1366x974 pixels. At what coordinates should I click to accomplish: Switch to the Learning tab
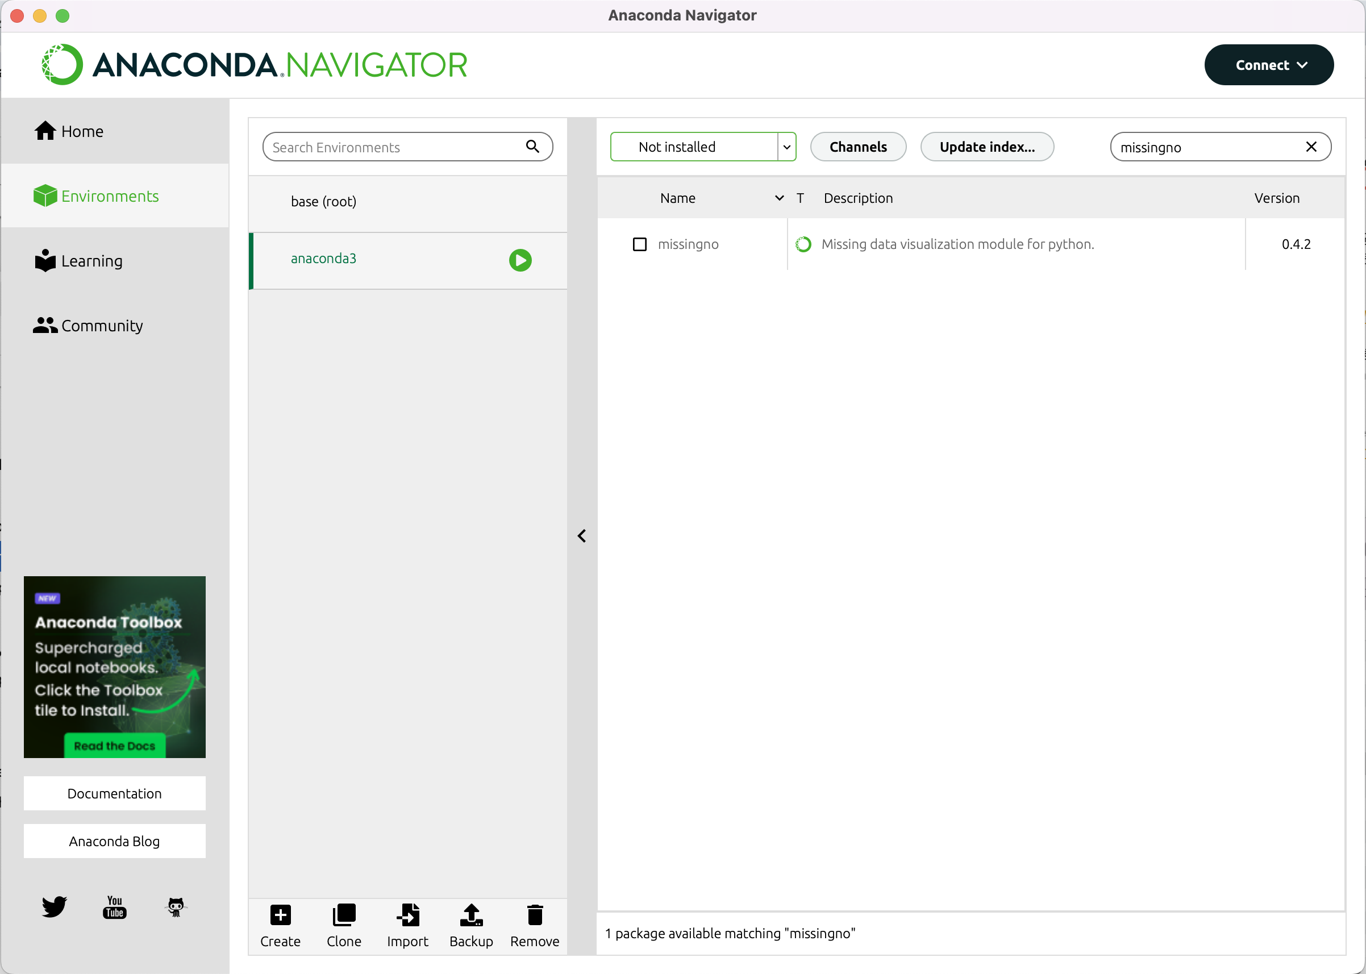pyautogui.click(x=91, y=261)
